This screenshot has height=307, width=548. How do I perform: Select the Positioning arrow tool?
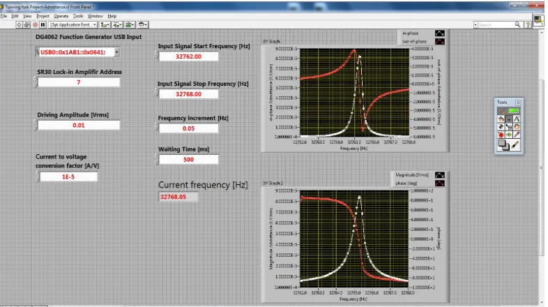pyautogui.click(x=508, y=119)
